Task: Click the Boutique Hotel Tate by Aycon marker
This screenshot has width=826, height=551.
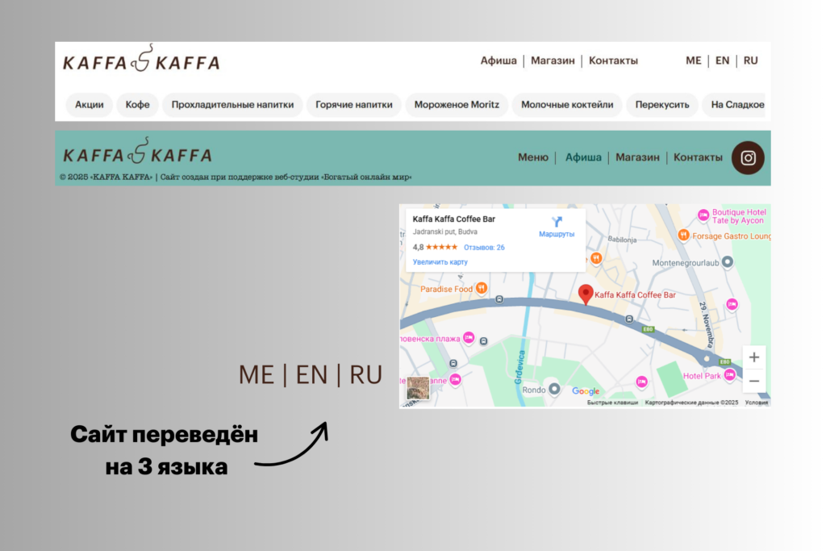Action: tap(703, 215)
